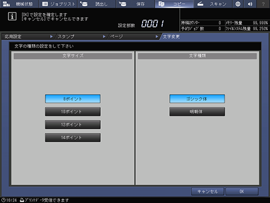270x203 pixels.
Task: Go back to スタンプ breadcrumb
Action: [x=66, y=37]
